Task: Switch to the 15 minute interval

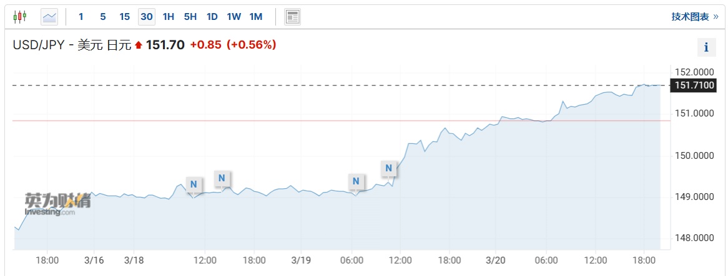Action: click(x=125, y=17)
